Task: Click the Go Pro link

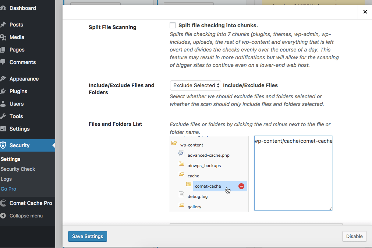Action: tap(8, 189)
